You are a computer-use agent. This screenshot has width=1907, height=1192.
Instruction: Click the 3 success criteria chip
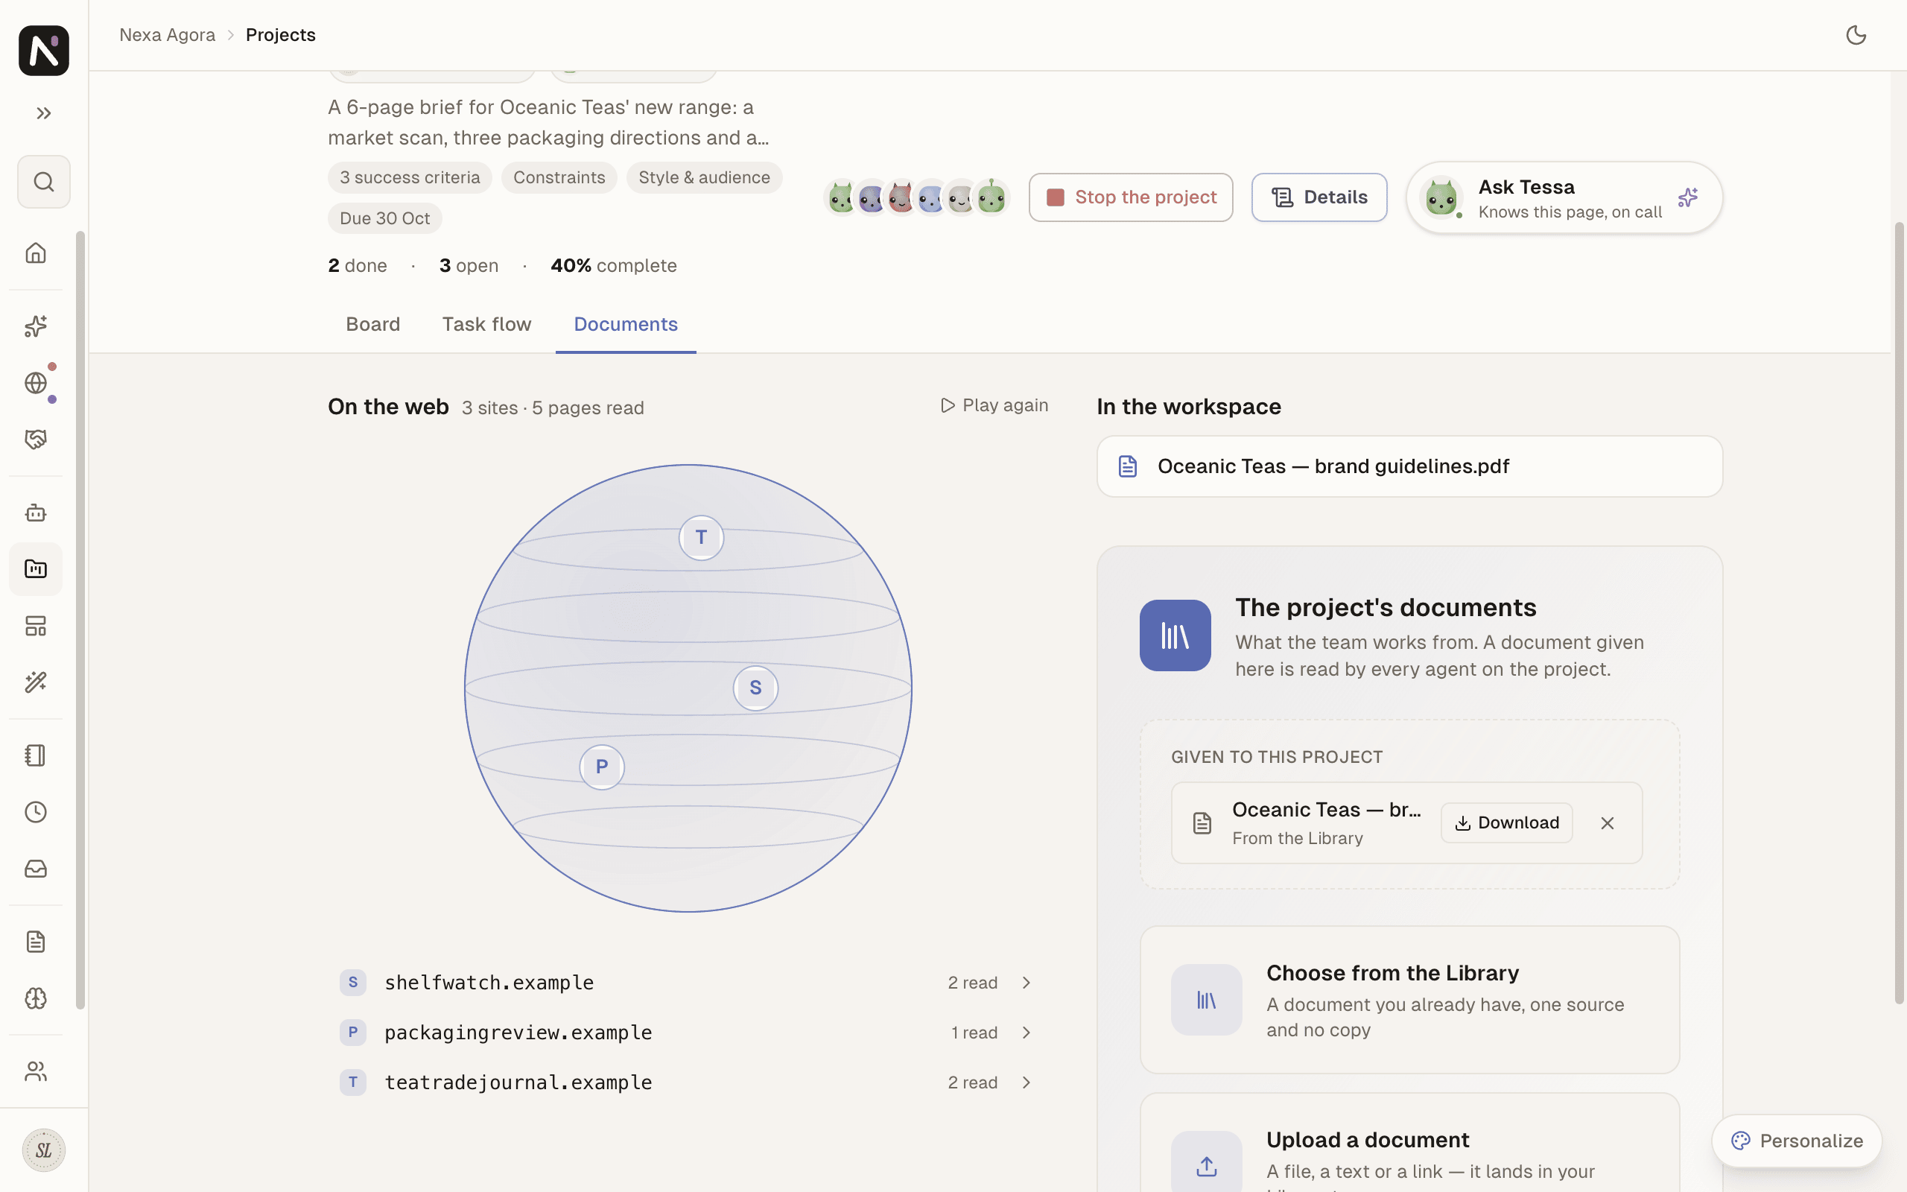pos(410,177)
